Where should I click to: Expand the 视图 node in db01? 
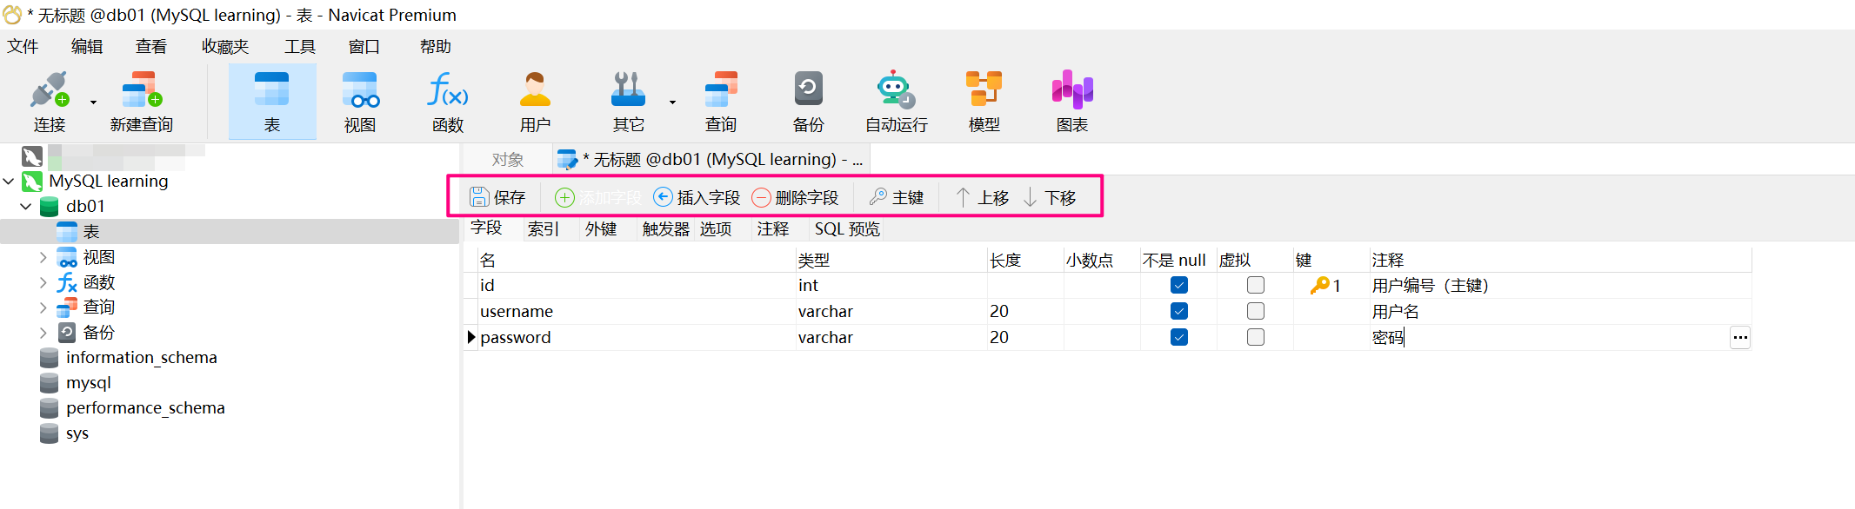[43, 257]
